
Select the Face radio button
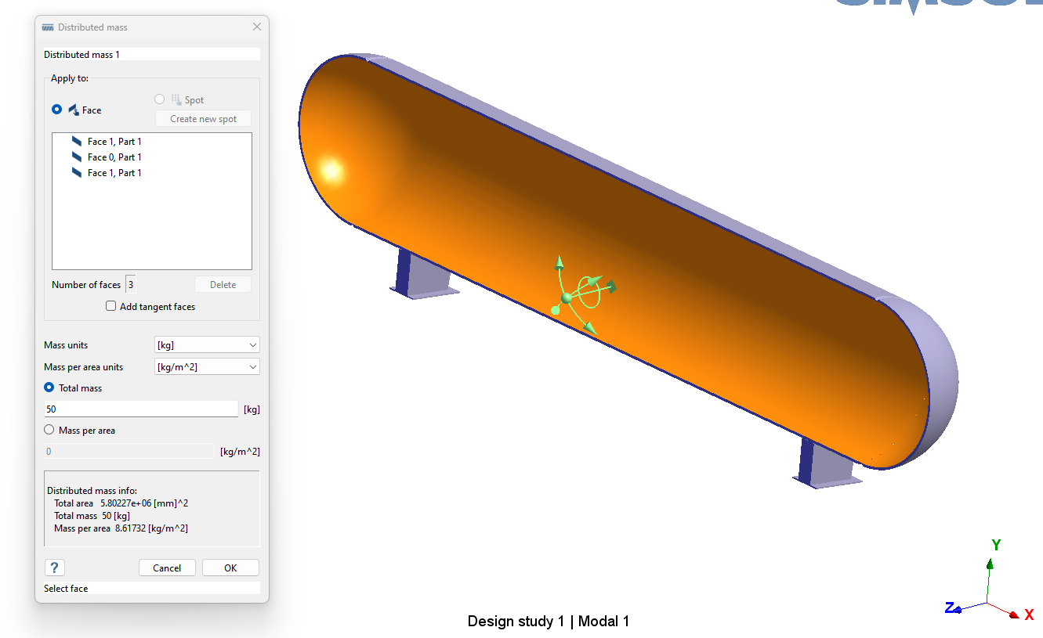point(56,110)
